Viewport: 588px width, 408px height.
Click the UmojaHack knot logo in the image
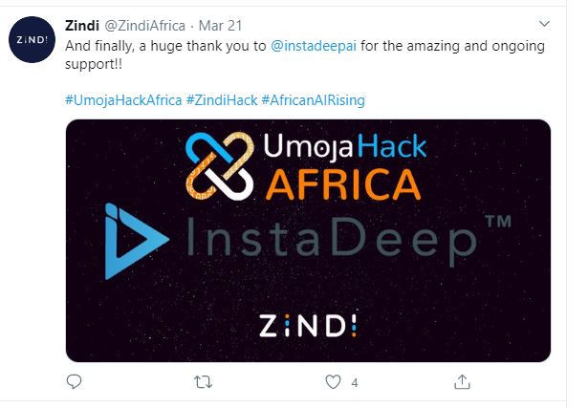pos(220,166)
